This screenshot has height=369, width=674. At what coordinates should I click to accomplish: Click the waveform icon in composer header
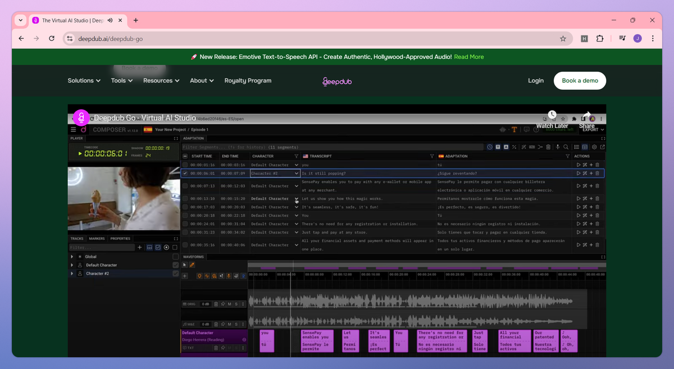tap(503, 130)
